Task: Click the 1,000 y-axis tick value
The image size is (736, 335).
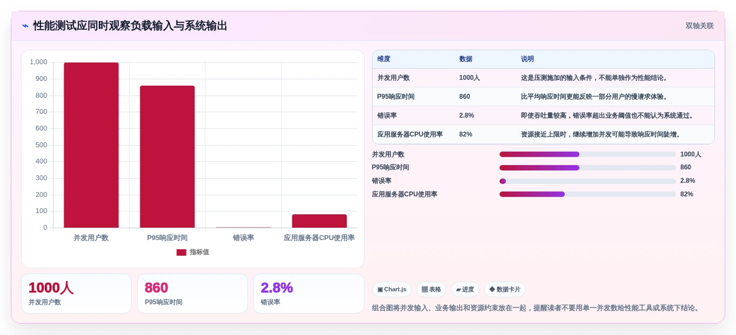Action: pyautogui.click(x=39, y=62)
